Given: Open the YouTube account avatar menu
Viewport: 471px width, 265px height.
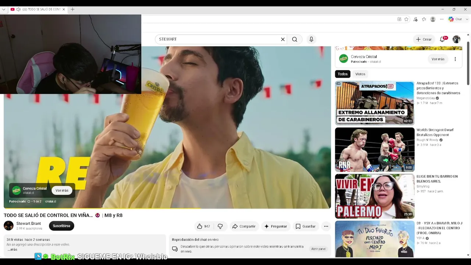Looking at the screenshot, I should click(456, 39).
